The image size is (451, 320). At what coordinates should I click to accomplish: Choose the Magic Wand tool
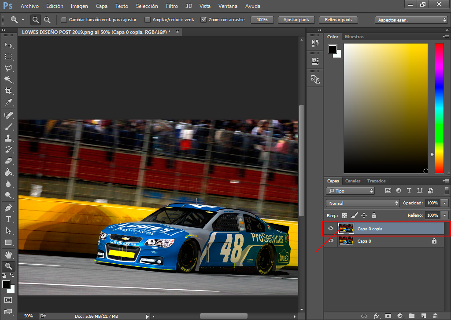8,80
